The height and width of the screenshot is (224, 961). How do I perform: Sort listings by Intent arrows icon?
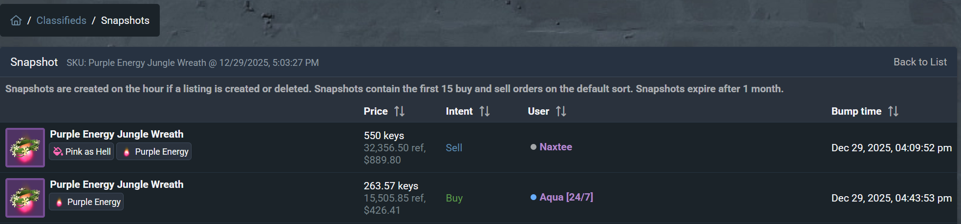tap(485, 111)
